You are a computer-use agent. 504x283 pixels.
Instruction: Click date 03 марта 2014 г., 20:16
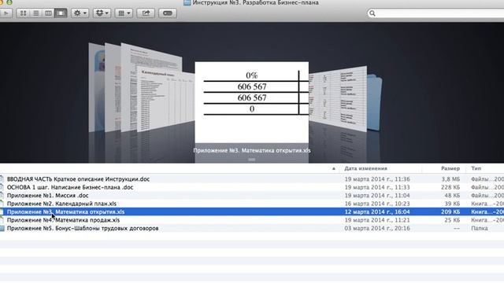click(x=377, y=229)
